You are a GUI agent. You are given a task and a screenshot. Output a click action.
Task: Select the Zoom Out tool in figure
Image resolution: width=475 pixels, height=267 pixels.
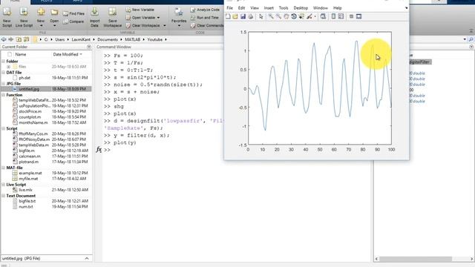pos(278,16)
